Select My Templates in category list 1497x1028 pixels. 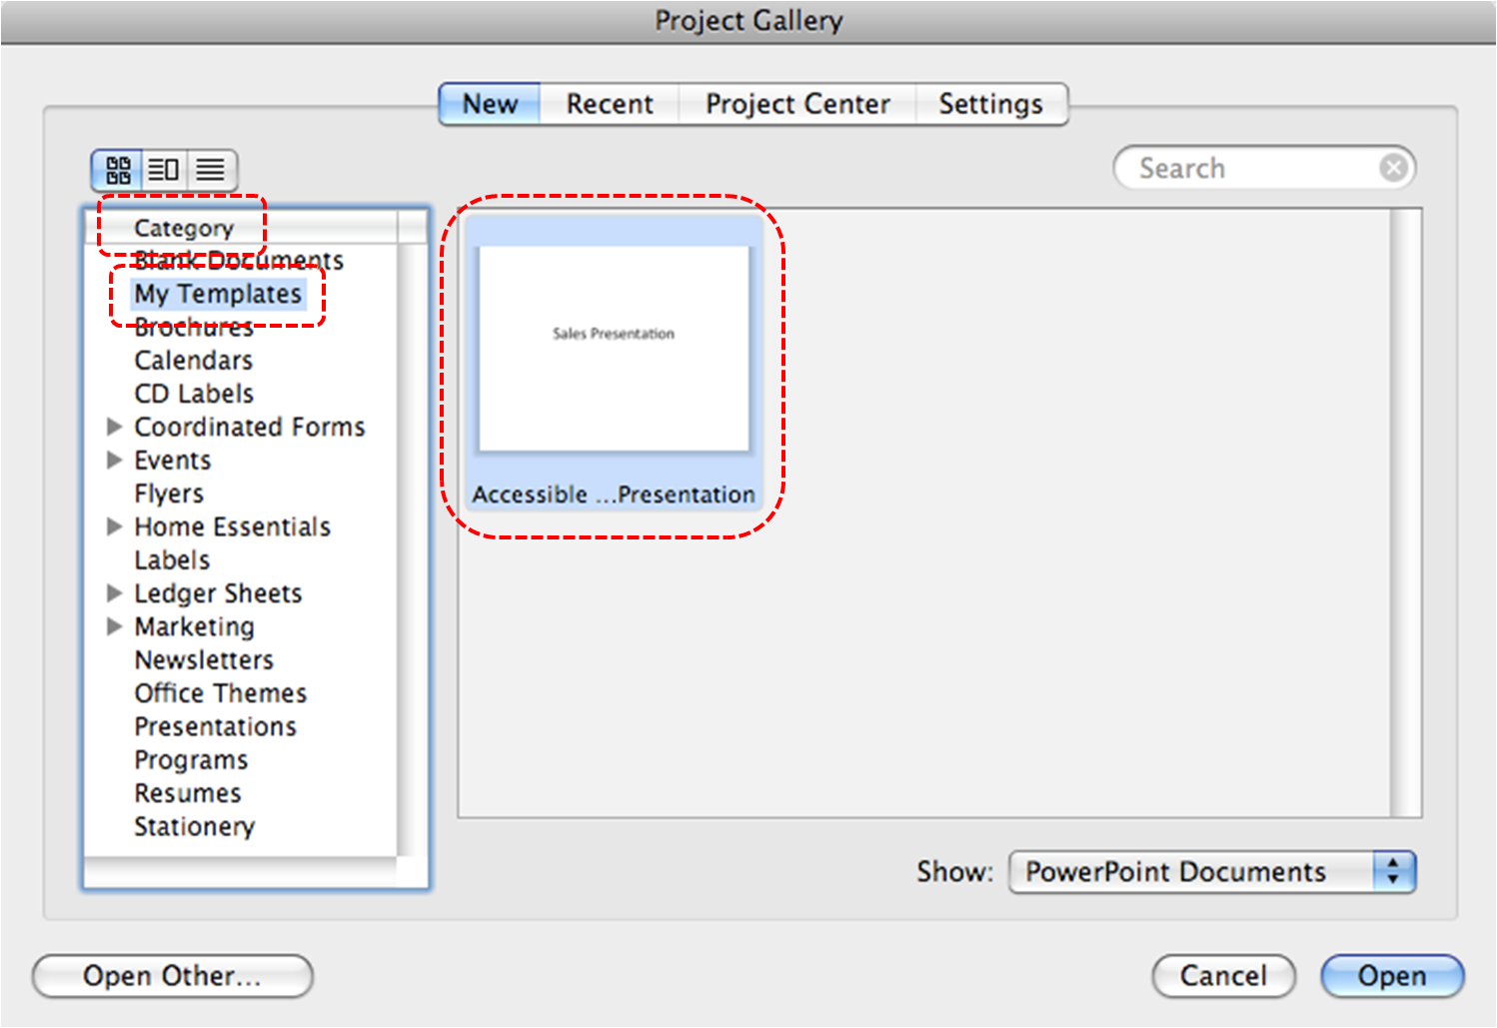coord(218,294)
